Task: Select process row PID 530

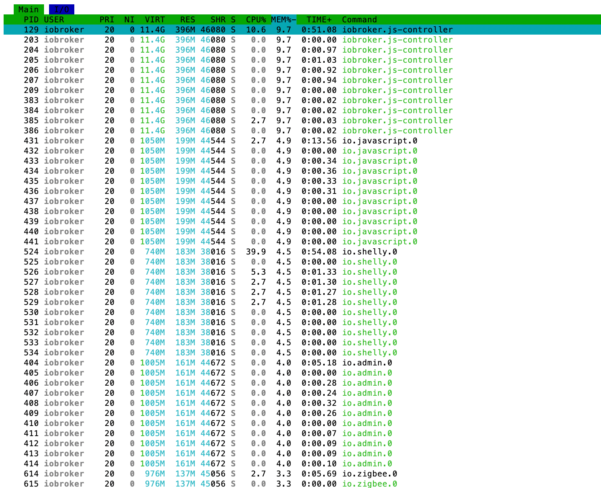Action: click(302, 312)
